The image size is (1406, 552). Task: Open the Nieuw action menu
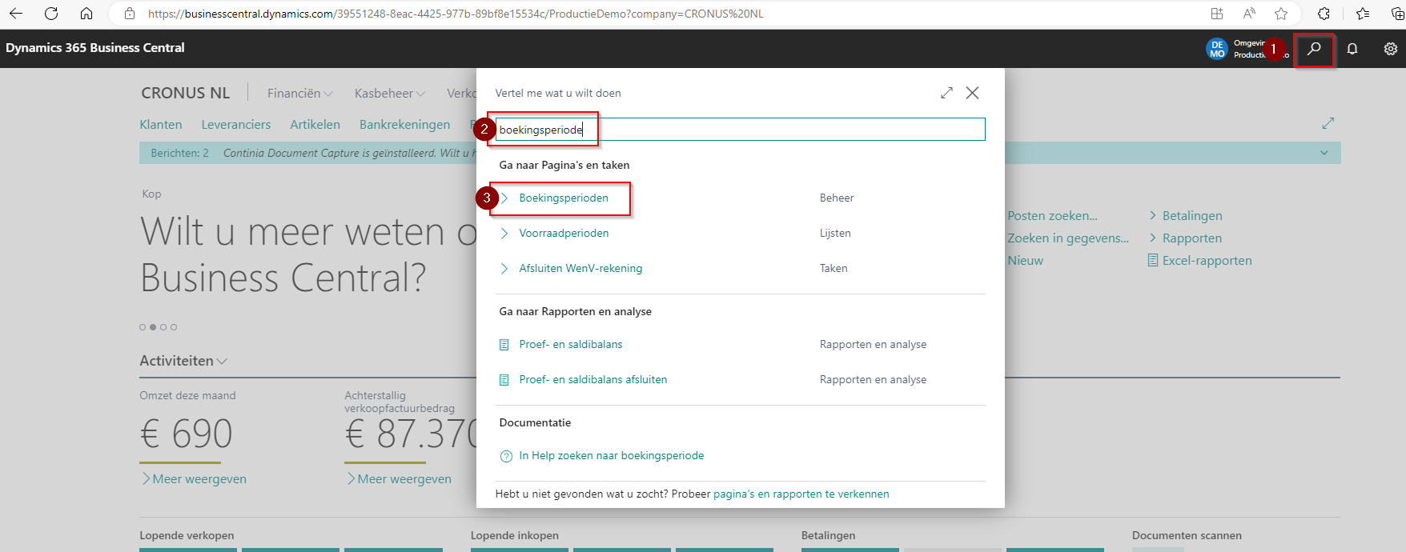click(1026, 261)
